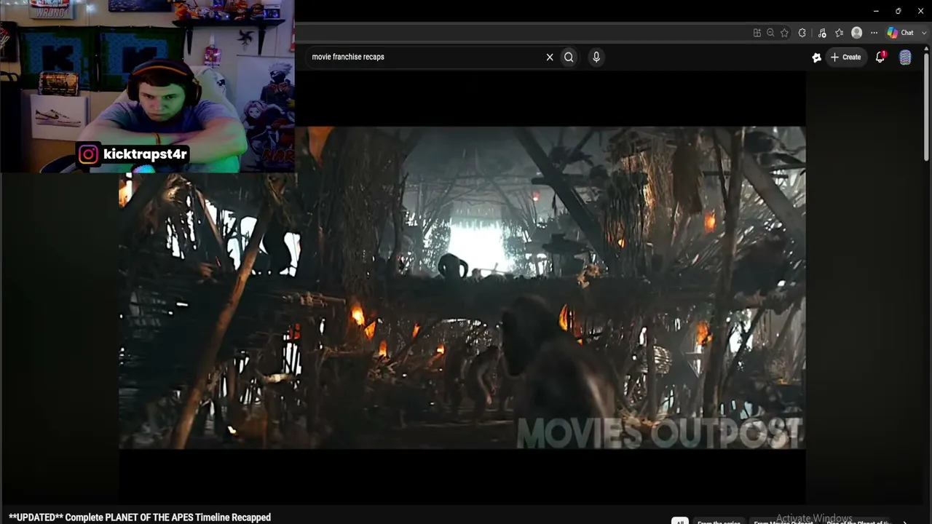
Task: Open the media control music icon
Action: click(x=822, y=33)
